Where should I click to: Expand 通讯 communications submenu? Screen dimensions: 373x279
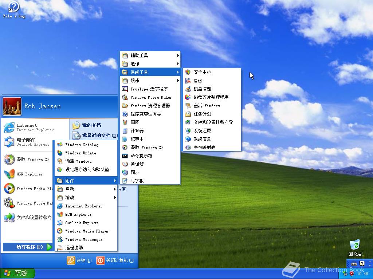point(150,64)
